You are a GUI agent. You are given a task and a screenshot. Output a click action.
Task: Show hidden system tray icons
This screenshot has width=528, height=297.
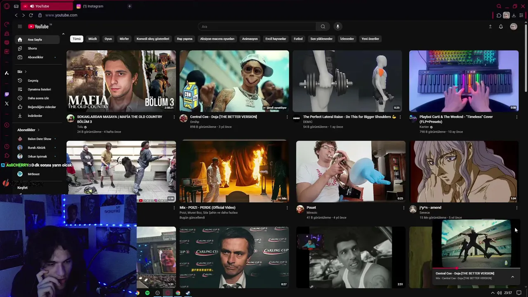click(x=493, y=293)
